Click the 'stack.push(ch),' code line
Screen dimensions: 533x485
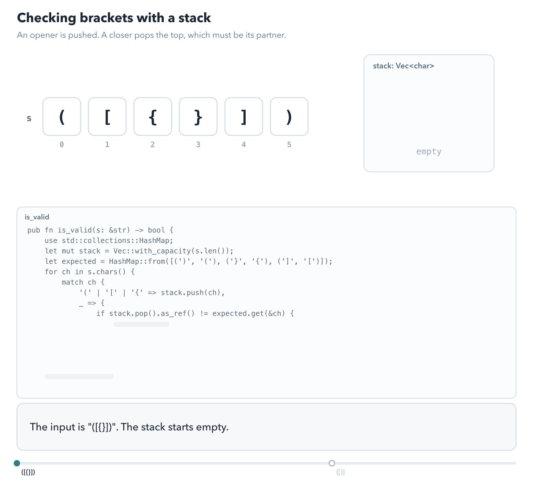pyautogui.click(x=152, y=293)
